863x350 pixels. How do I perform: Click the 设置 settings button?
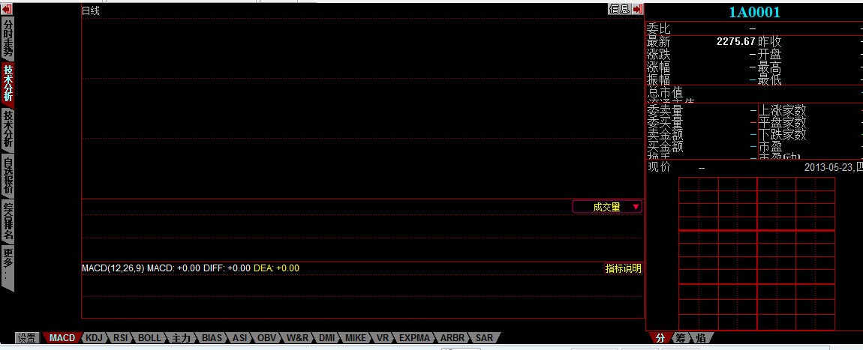[x=27, y=338]
